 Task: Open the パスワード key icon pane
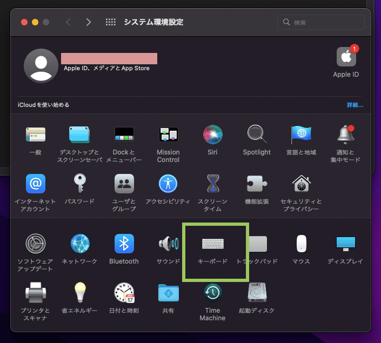click(79, 183)
